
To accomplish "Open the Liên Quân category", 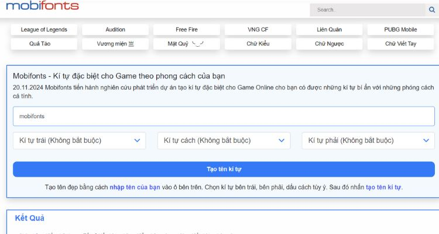I will tap(330, 30).
